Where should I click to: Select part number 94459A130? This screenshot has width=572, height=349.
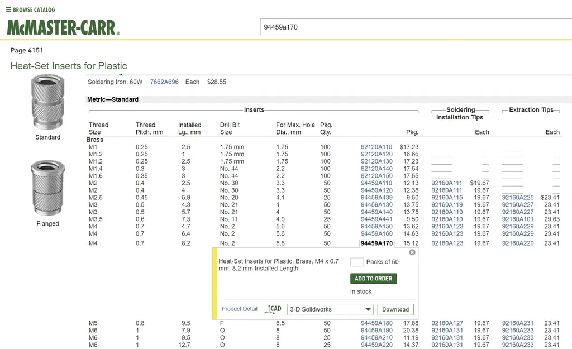pyautogui.click(x=376, y=204)
